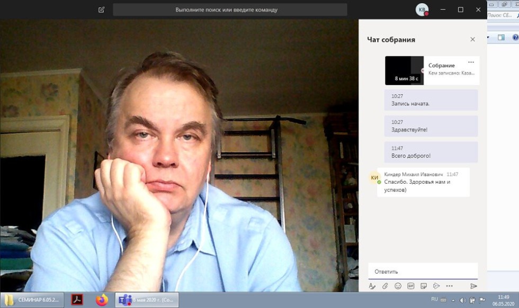Send the chat message with arrow icon
This screenshot has width=519, height=308.
point(473,286)
